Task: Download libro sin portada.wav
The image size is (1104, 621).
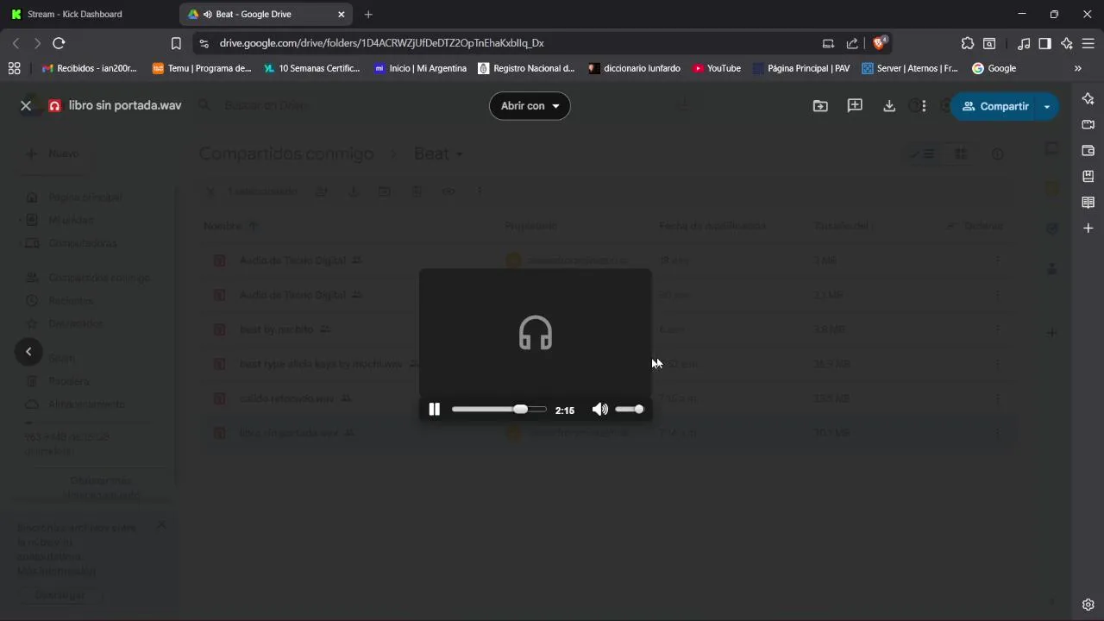Action: tap(889, 105)
